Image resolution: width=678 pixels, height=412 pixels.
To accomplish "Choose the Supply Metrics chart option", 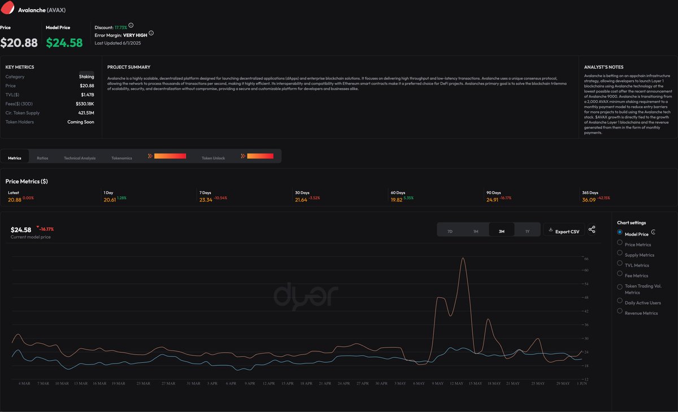I will 620,253.
